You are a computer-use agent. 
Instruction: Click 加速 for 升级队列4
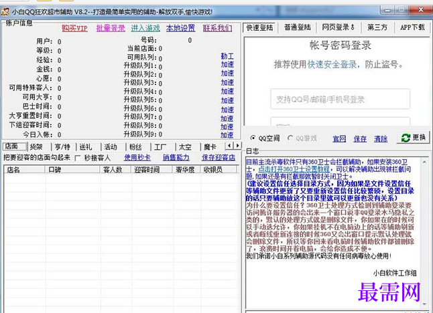(227, 91)
